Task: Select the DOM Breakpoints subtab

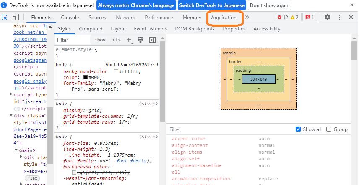Action: (x=195, y=29)
